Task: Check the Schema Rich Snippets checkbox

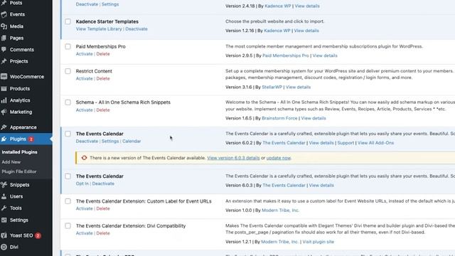Action: pos(68,102)
